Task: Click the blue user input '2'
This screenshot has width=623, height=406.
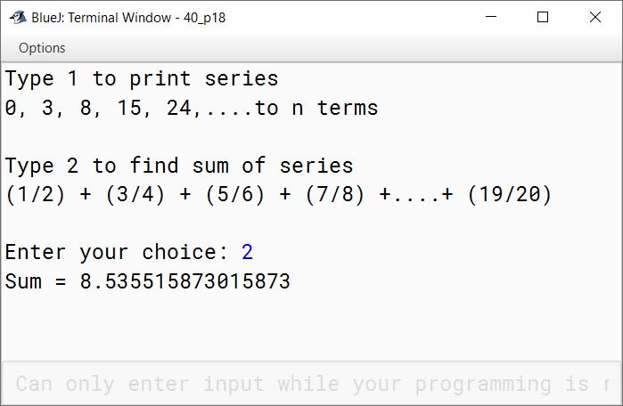Action: (x=247, y=252)
